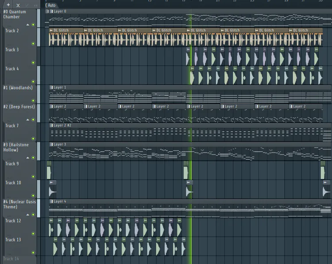Viewport: 332px width, 264px height.
Task: Mute Track 10 with its green dot
Action: pyautogui.click(x=33, y=196)
